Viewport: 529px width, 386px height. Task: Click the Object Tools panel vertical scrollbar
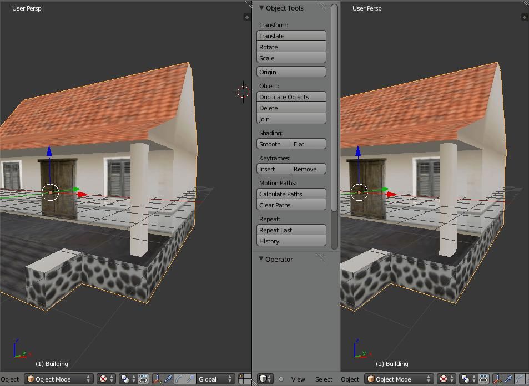(x=334, y=111)
